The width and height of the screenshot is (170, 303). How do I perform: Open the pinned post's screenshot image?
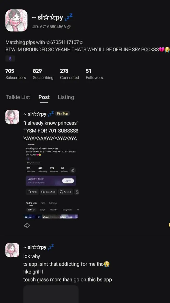(x=51, y=182)
